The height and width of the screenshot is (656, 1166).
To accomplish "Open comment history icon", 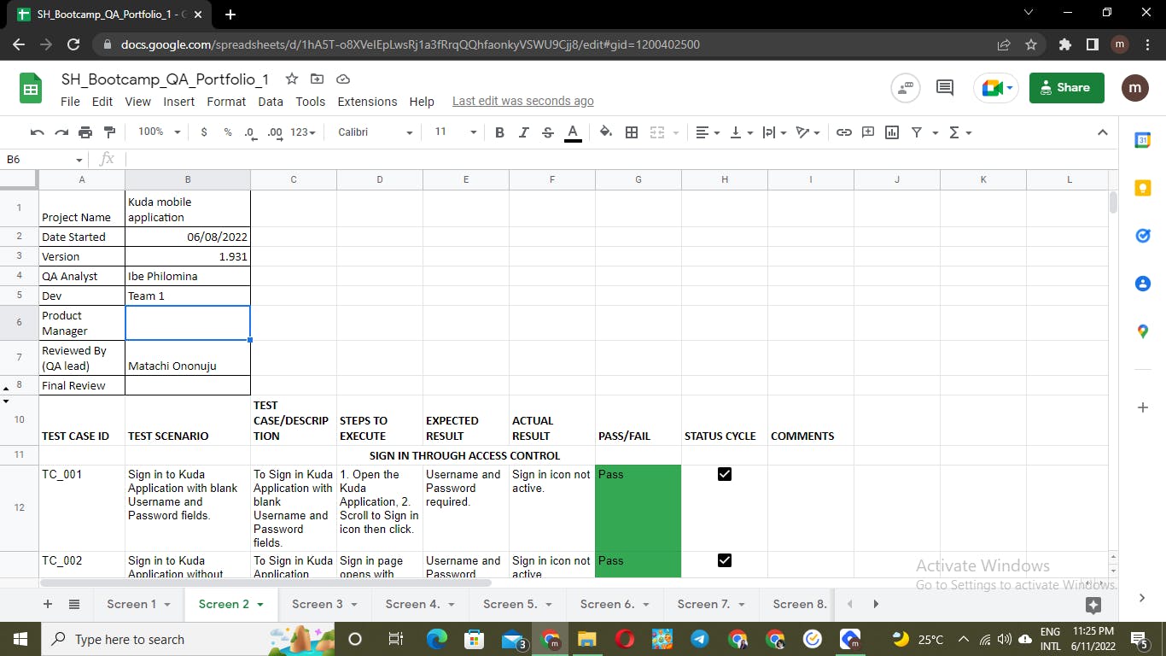I will [945, 87].
